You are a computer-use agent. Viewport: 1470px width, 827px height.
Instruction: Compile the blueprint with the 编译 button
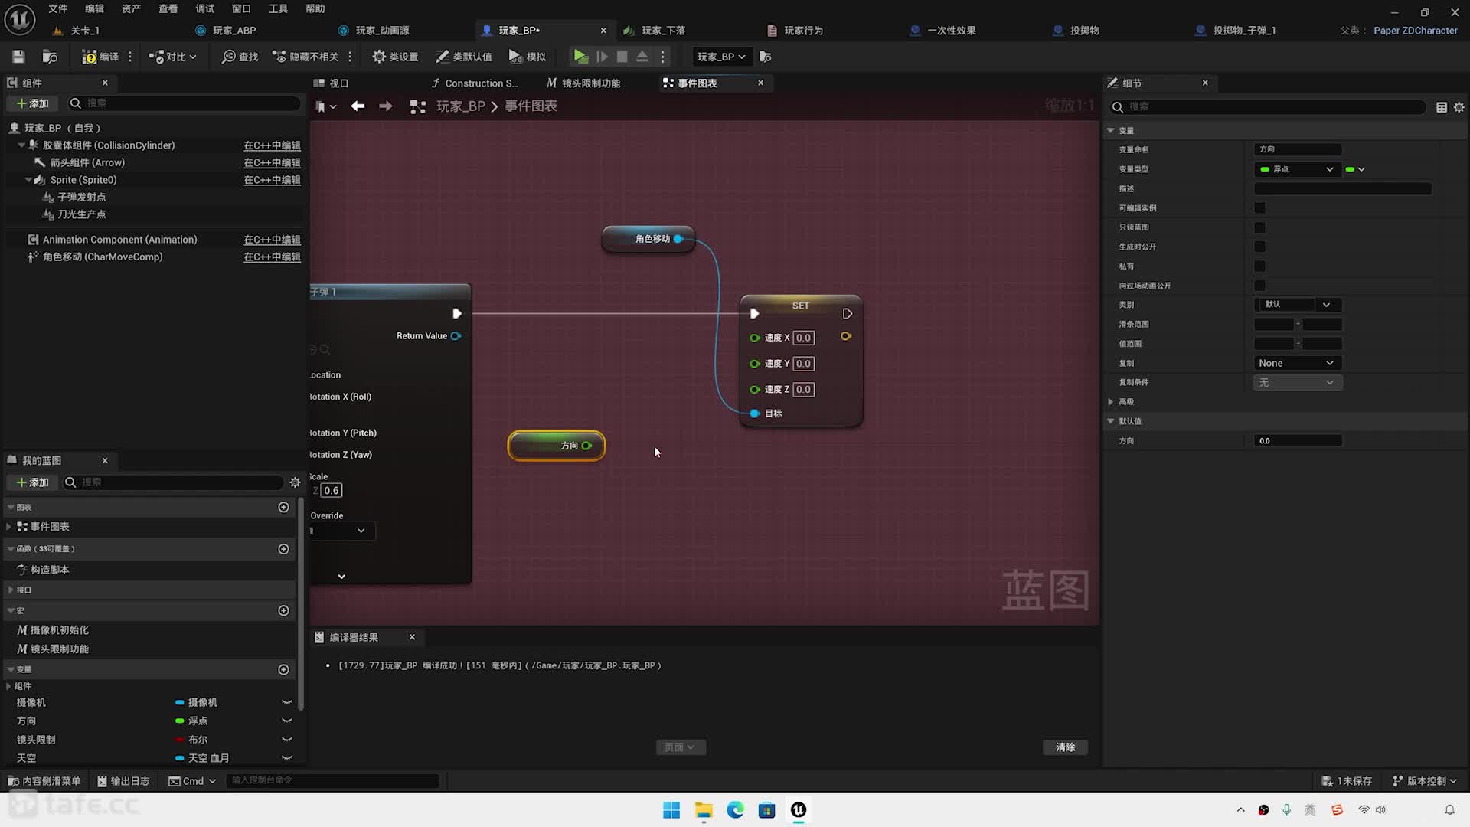point(101,57)
